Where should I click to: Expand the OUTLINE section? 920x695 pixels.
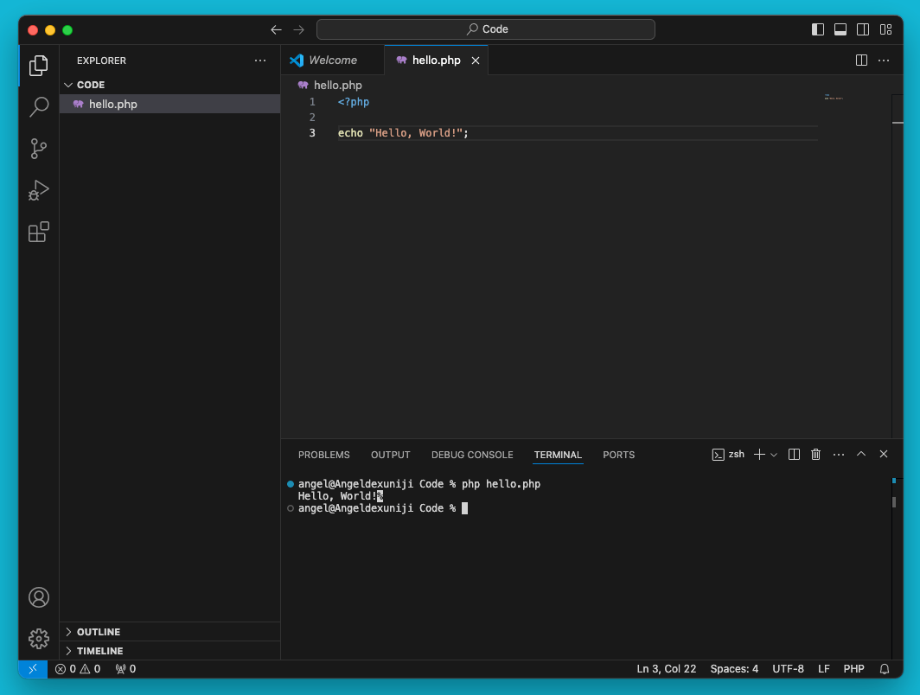point(98,632)
